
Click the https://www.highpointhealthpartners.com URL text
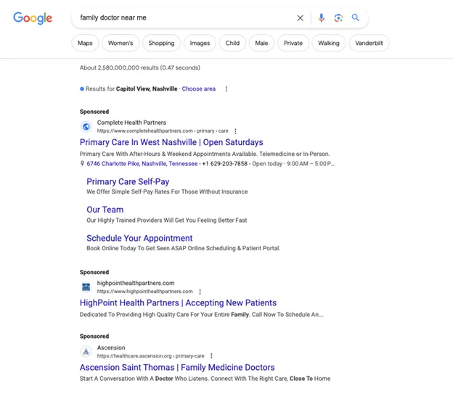click(x=144, y=292)
